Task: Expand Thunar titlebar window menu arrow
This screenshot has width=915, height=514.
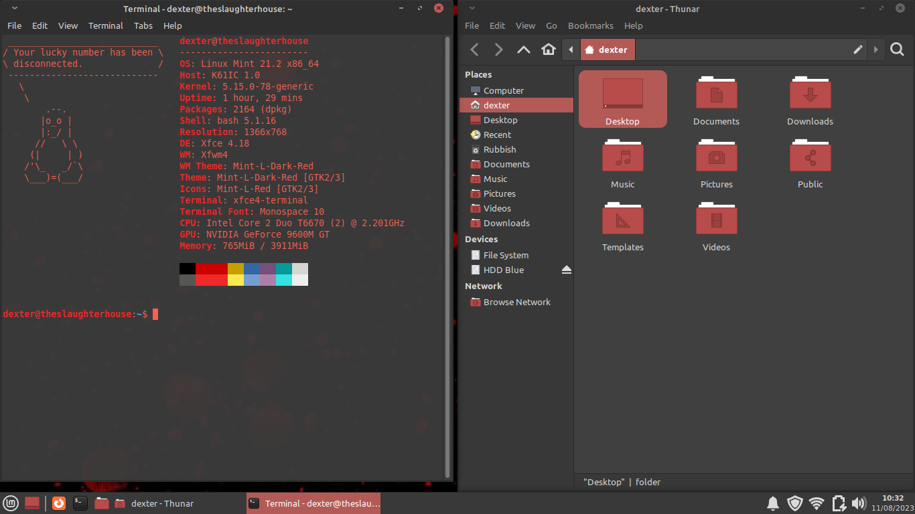Action: [472, 9]
